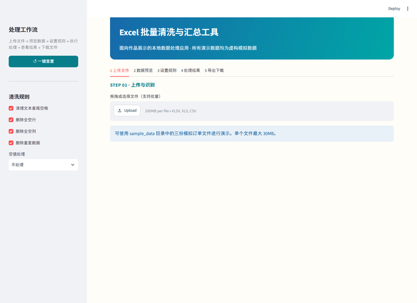The width and height of the screenshot is (417, 303).
Task: Click the 拖拽或选择文件 label
Action: click(136, 97)
